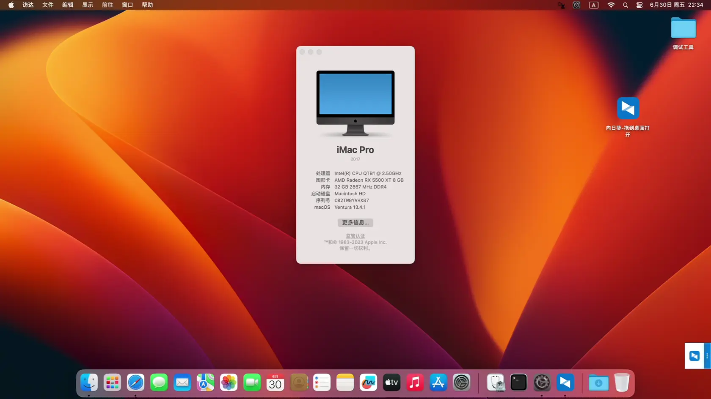Open the Terminal from the Dock
Viewport: 711px width, 399px height.
(518, 382)
